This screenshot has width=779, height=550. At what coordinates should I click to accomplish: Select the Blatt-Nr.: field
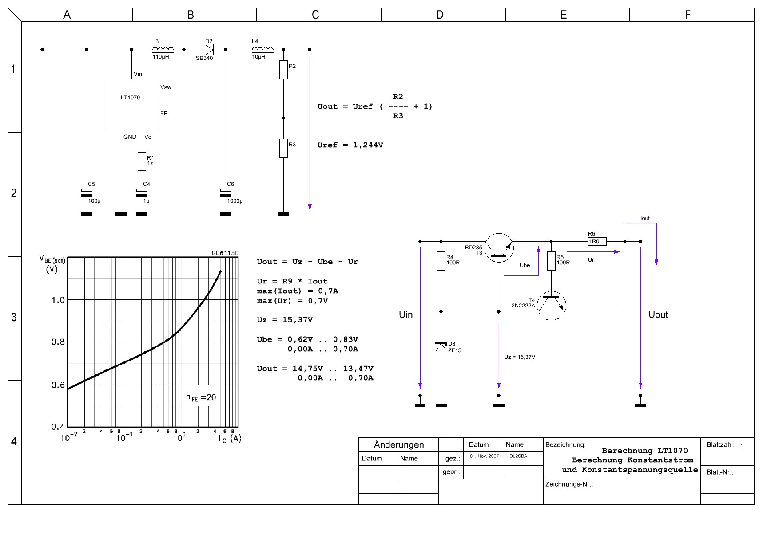pos(719,472)
